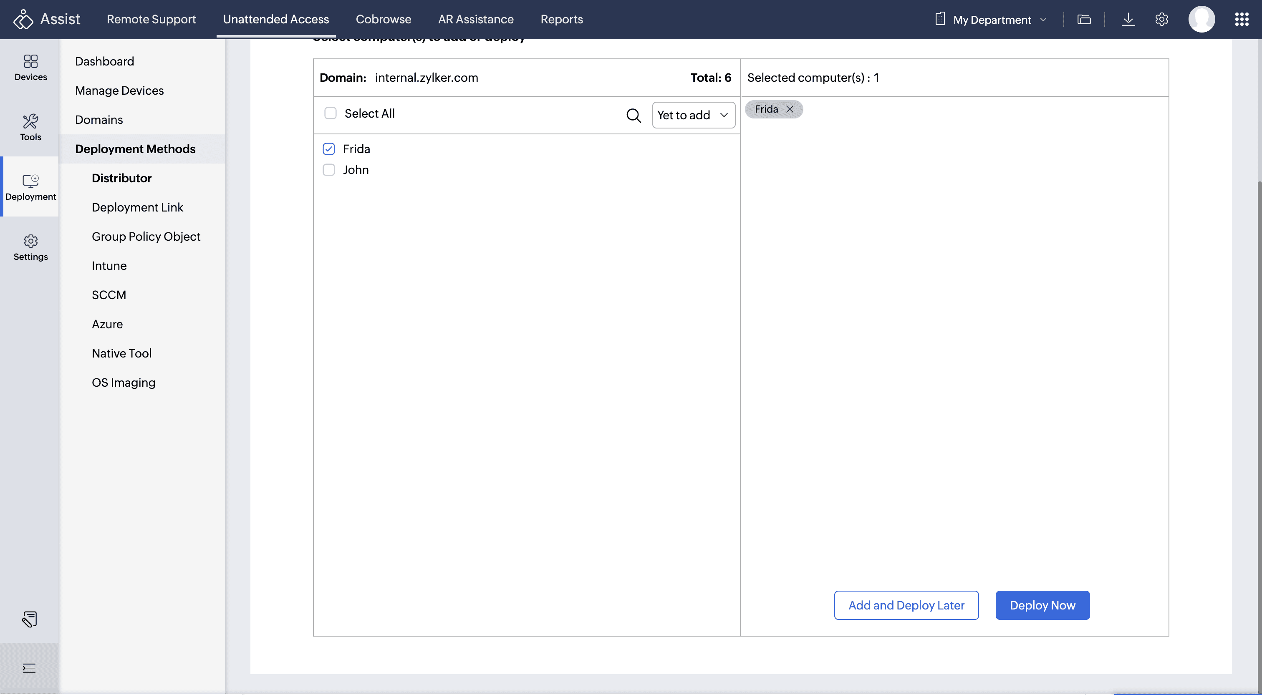
Task: Open the user profile avatar menu
Action: tap(1201, 20)
